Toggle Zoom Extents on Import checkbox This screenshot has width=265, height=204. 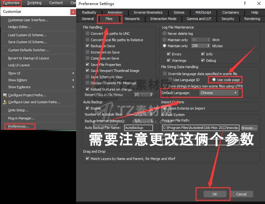[165, 108]
